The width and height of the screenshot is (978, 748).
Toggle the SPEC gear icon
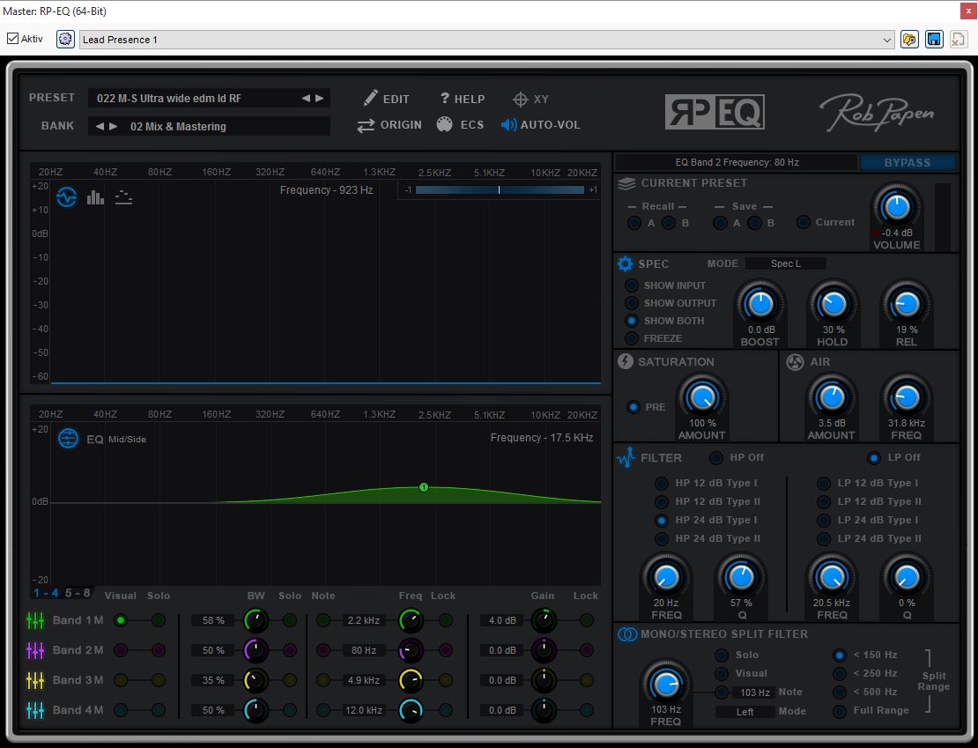[625, 264]
